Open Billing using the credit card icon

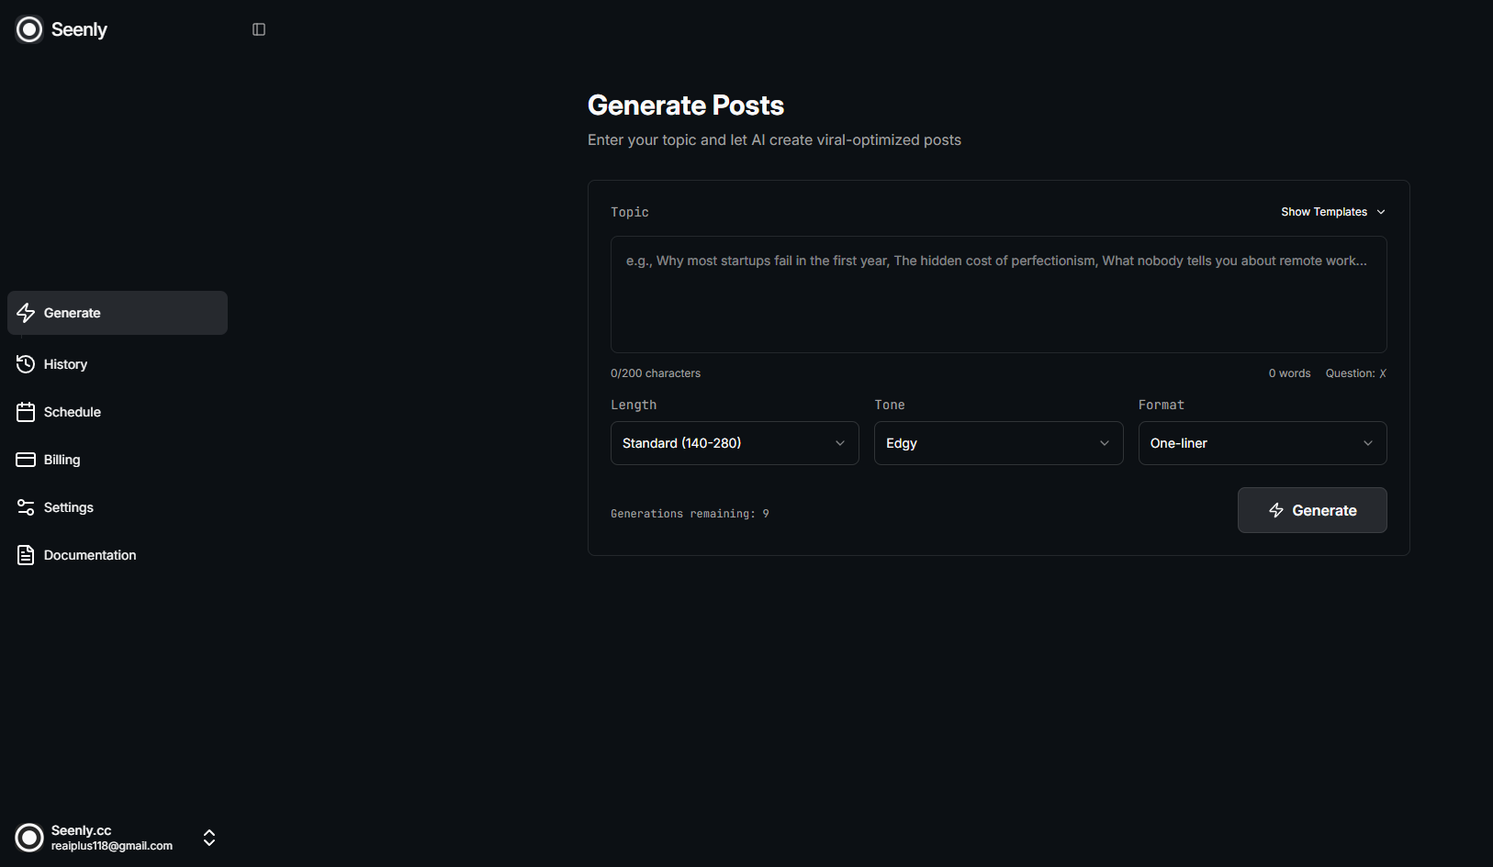(26, 459)
